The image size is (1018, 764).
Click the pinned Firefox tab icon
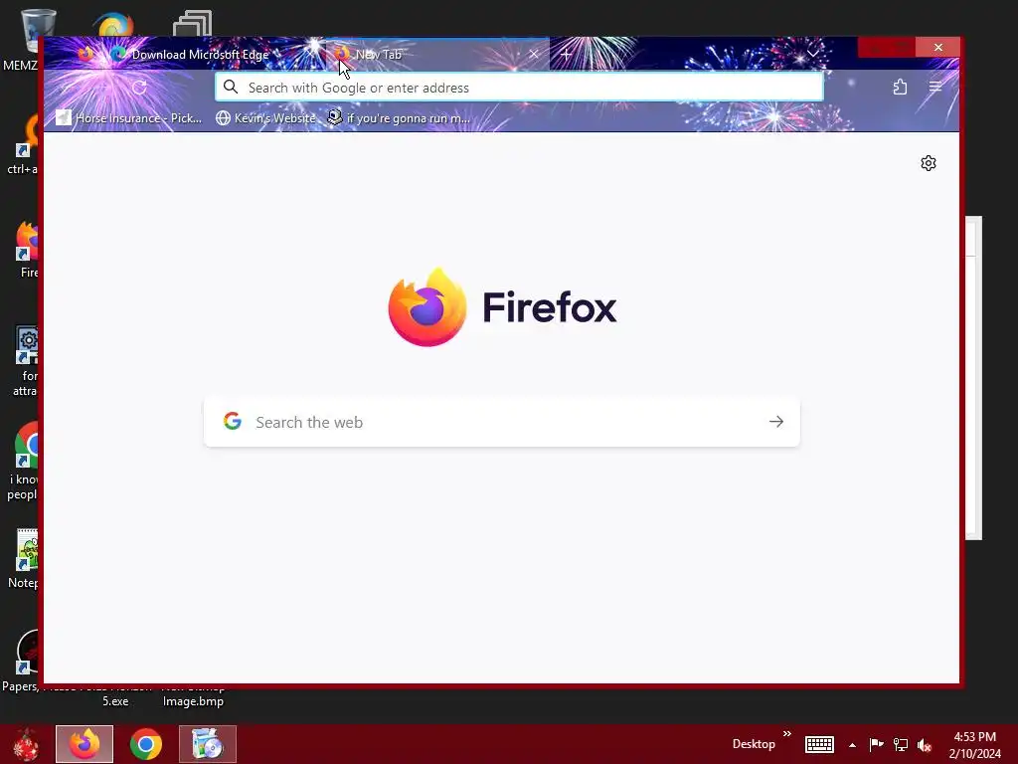click(x=85, y=54)
